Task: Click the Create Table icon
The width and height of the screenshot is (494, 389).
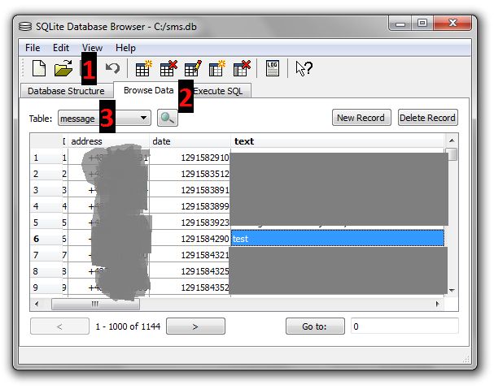Action: click(x=143, y=68)
